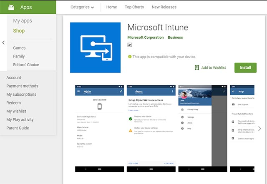Open Family section

19,56
